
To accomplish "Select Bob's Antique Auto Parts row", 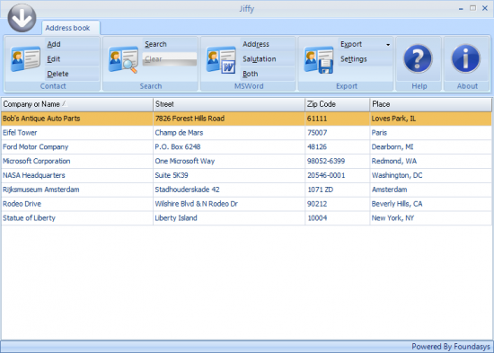I will pyautogui.click(x=246, y=119).
